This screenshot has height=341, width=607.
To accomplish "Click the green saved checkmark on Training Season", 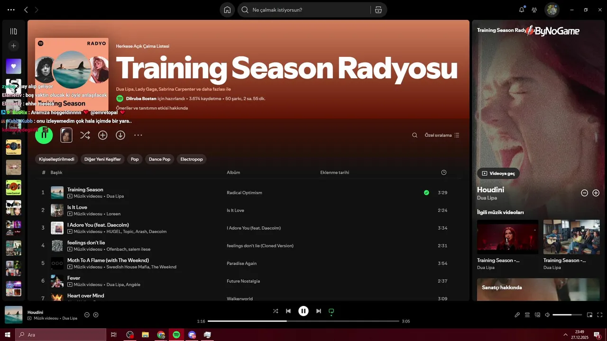I will click(x=426, y=192).
